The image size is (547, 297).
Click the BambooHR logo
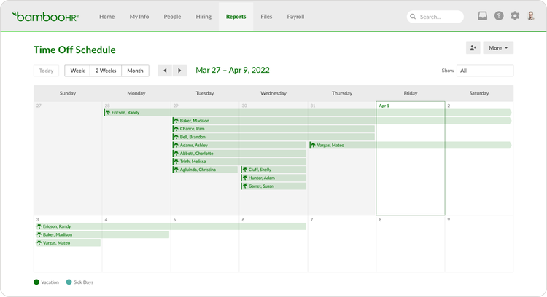[x=45, y=16]
